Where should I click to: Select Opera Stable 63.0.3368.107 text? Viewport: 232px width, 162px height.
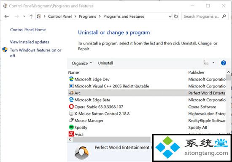click(99, 107)
